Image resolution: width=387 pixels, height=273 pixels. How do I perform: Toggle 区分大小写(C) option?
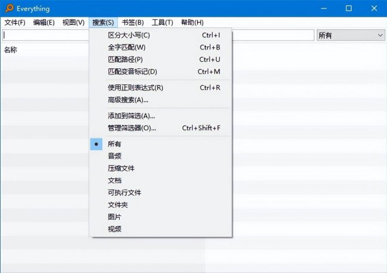click(160, 35)
